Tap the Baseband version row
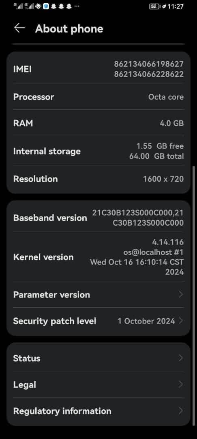The image size is (197, 439). coord(98,217)
